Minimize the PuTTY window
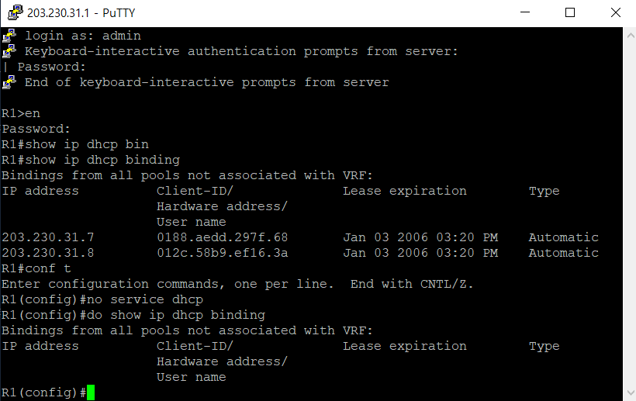The height and width of the screenshot is (401, 636). tap(525, 12)
